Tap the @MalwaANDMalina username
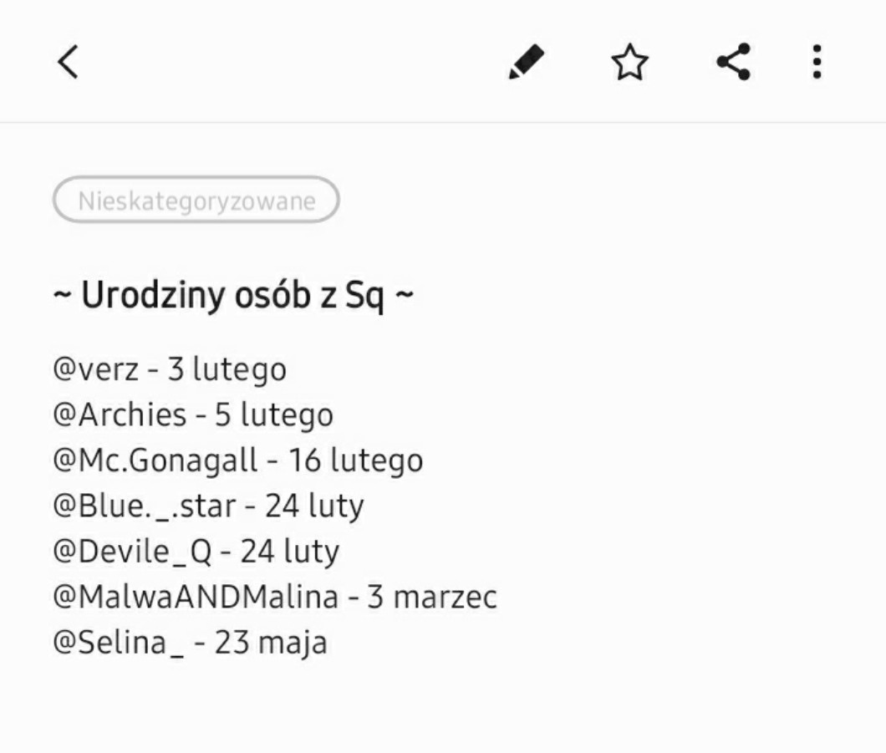Image resolution: width=886 pixels, height=753 pixels. tap(196, 598)
